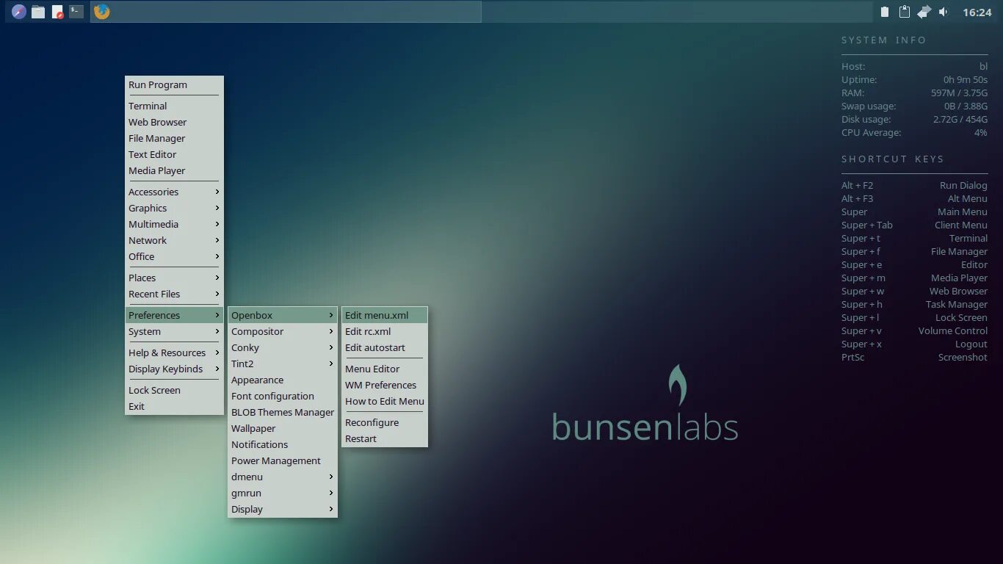Viewport: 1003px width, 564px height.
Task: Choose Lock Screen from the main menu
Action: coord(174,390)
